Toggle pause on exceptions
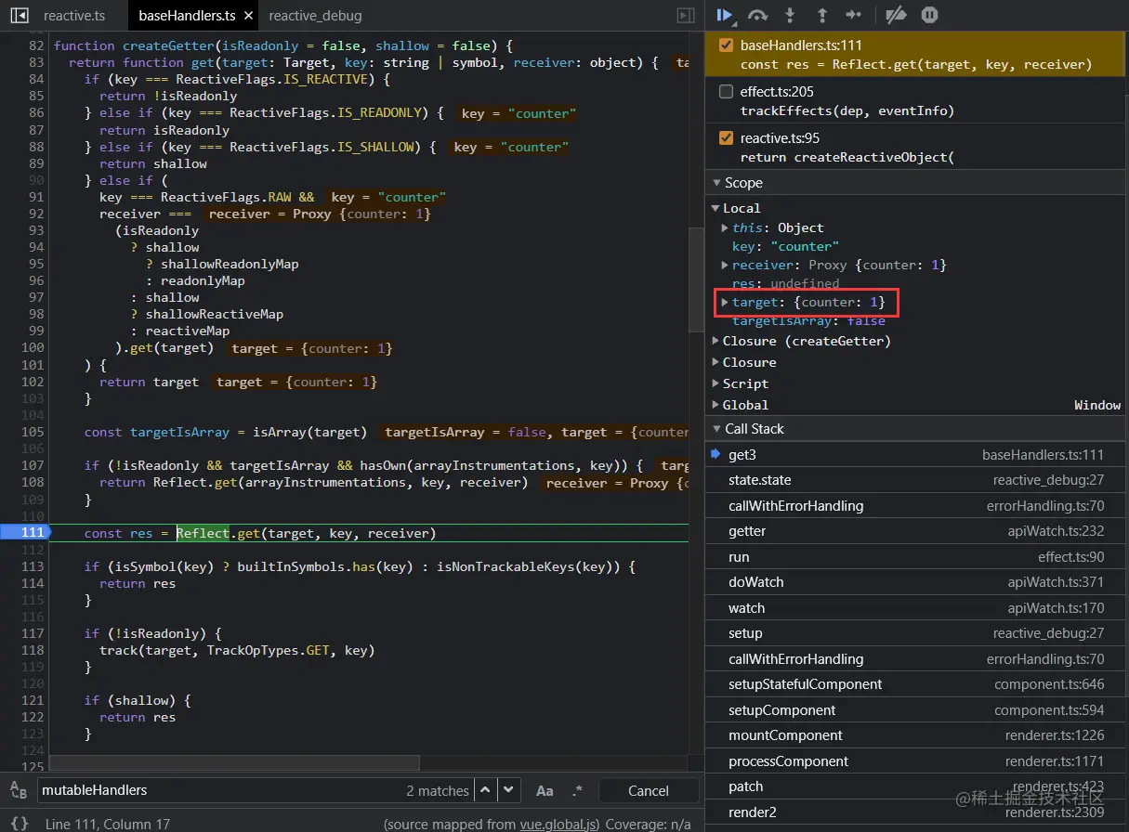Image resolution: width=1129 pixels, height=832 pixels. 929,15
